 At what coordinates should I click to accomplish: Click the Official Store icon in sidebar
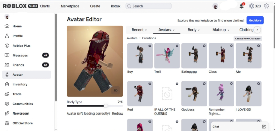tap(7, 123)
